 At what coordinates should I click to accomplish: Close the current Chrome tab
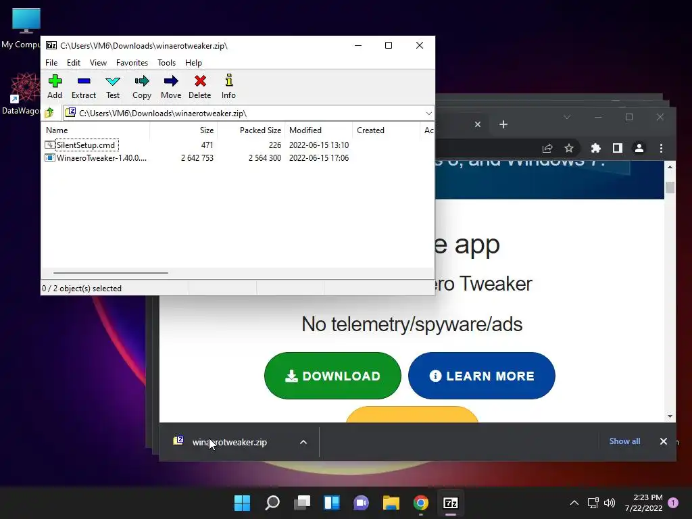pos(478,124)
